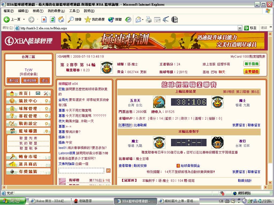
Task: Open Favorites star toolbar button
Action: [94, 19]
